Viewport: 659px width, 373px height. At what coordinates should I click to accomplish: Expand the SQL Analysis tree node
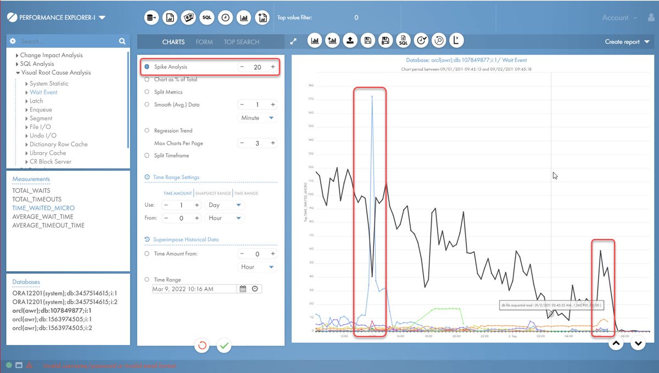click(18, 64)
